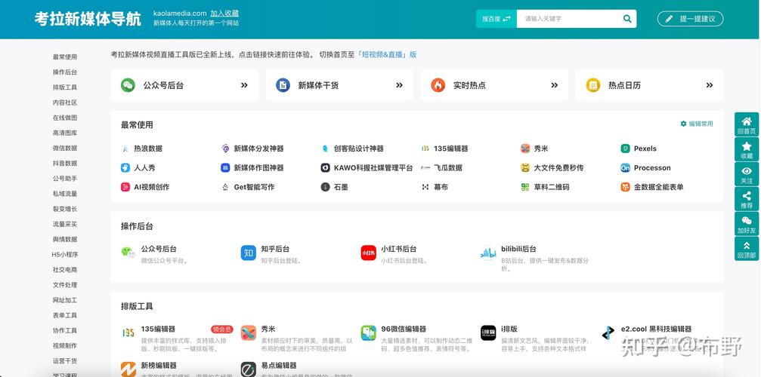
Task: Click the 金数据全能表单 orange icon
Action: (625, 187)
